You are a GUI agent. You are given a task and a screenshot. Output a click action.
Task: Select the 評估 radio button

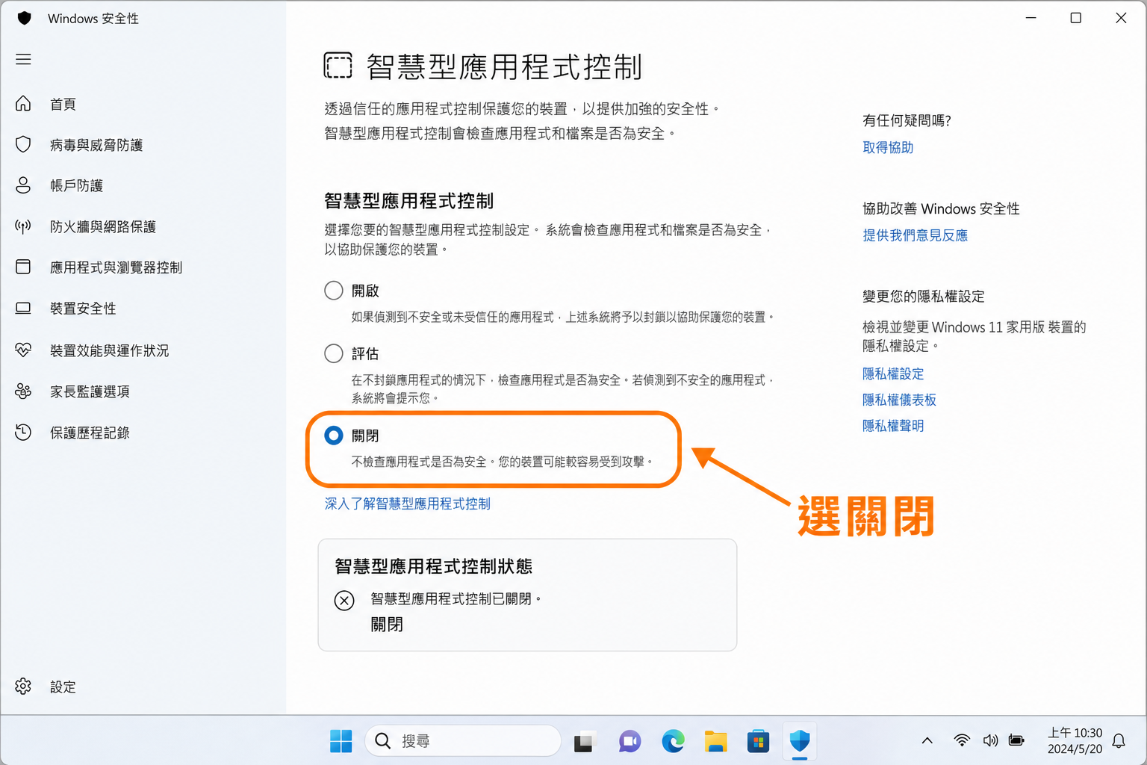point(334,353)
